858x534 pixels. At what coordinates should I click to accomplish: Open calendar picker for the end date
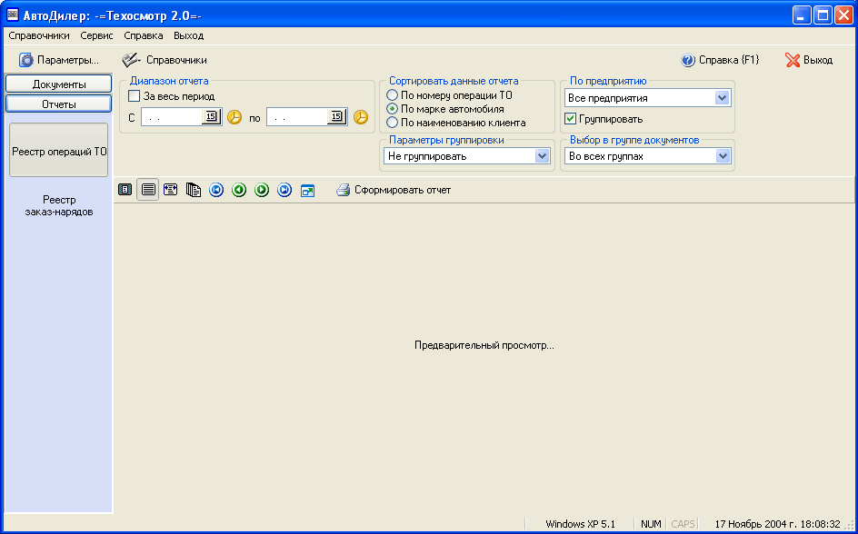click(337, 117)
